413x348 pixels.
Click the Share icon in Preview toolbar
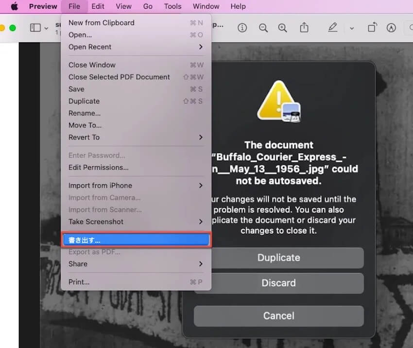304,28
